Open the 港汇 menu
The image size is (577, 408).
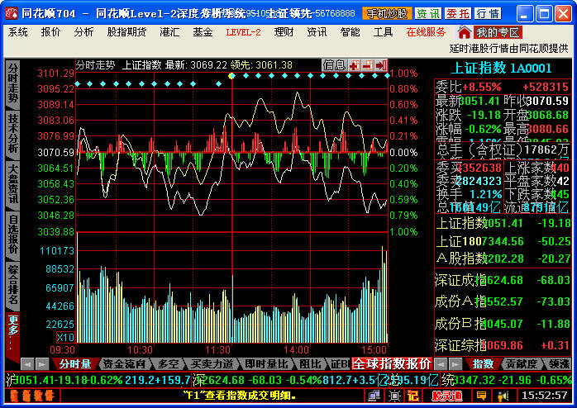click(169, 32)
